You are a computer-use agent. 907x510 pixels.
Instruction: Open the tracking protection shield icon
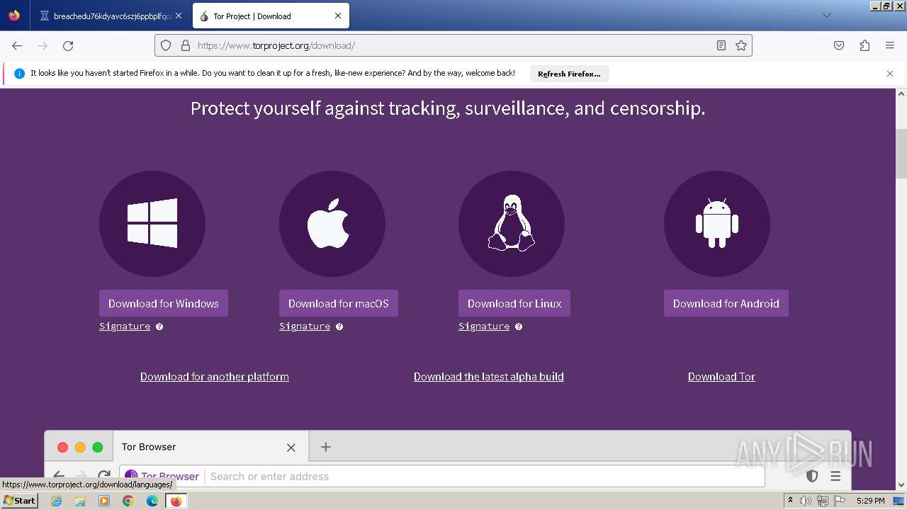(x=166, y=45)
